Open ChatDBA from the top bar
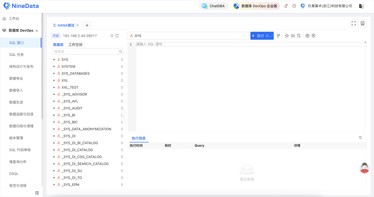Image resolution: width=374 pixels, height=197 pixels. pyautogui.click(x=214, y=6)
